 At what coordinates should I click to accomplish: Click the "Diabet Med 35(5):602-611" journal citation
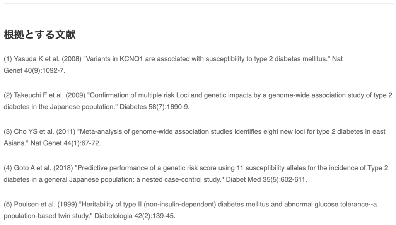[x=266, y=180]
